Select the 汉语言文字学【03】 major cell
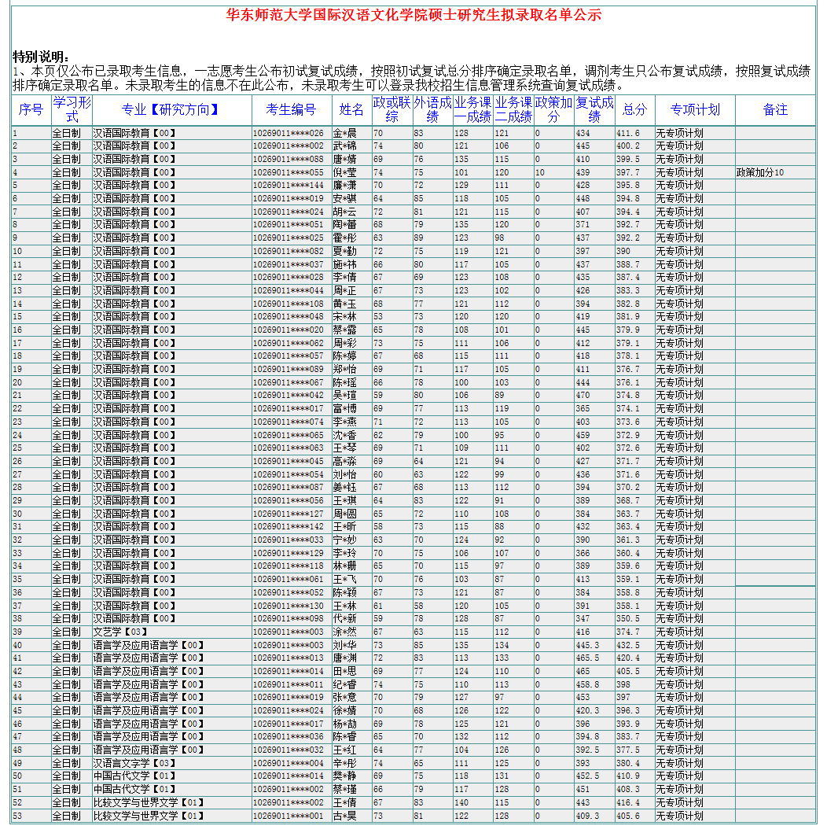 click(133, 763)
